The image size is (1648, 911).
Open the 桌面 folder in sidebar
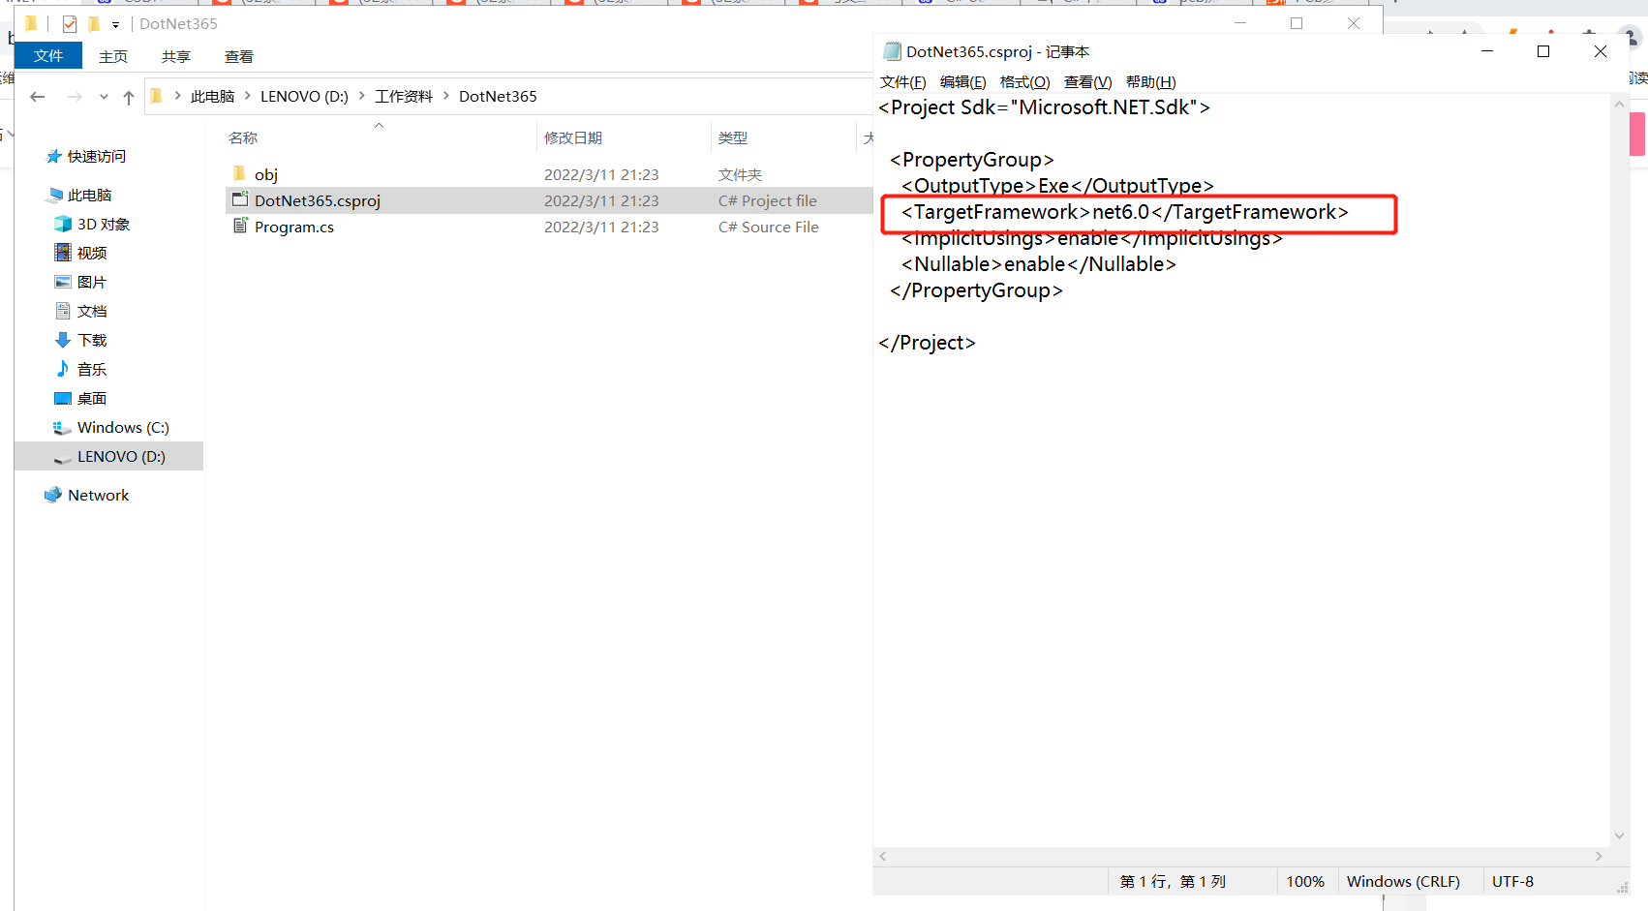click(92, 398)
